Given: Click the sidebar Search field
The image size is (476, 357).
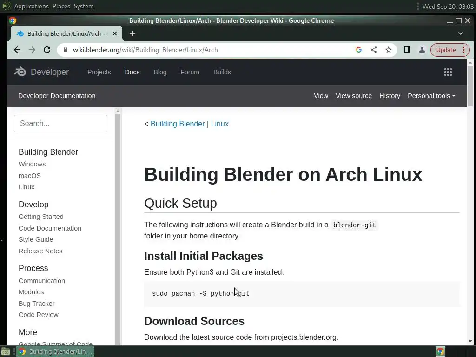Looking at the screenshot, I should [60, 124].
